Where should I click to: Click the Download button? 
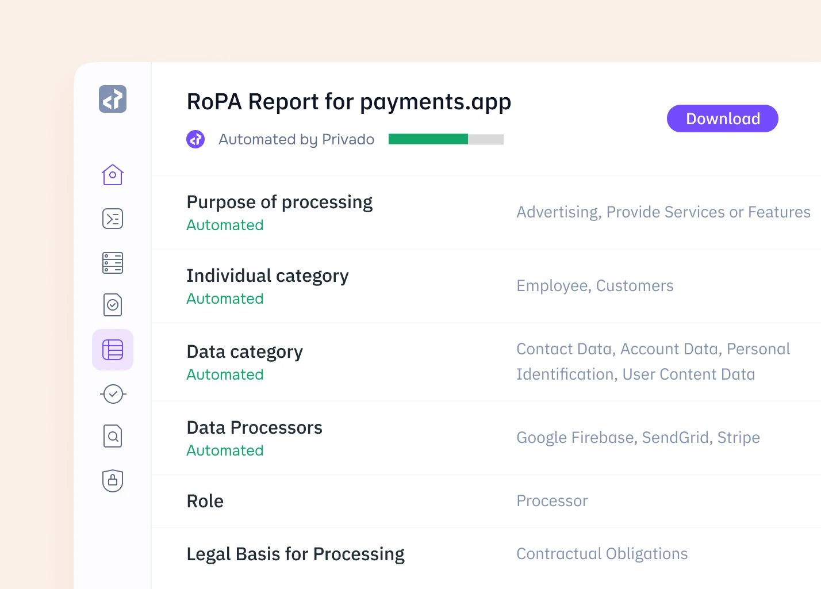722,118
